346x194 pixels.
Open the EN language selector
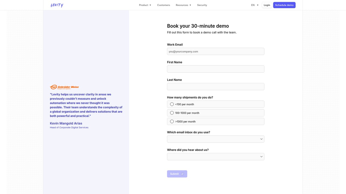(x=255, y=5)
